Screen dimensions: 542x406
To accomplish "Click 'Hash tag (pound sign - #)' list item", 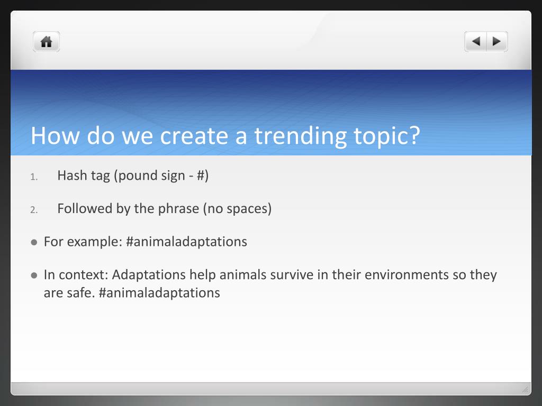I will pyautogui.click(x=133, y=176).
